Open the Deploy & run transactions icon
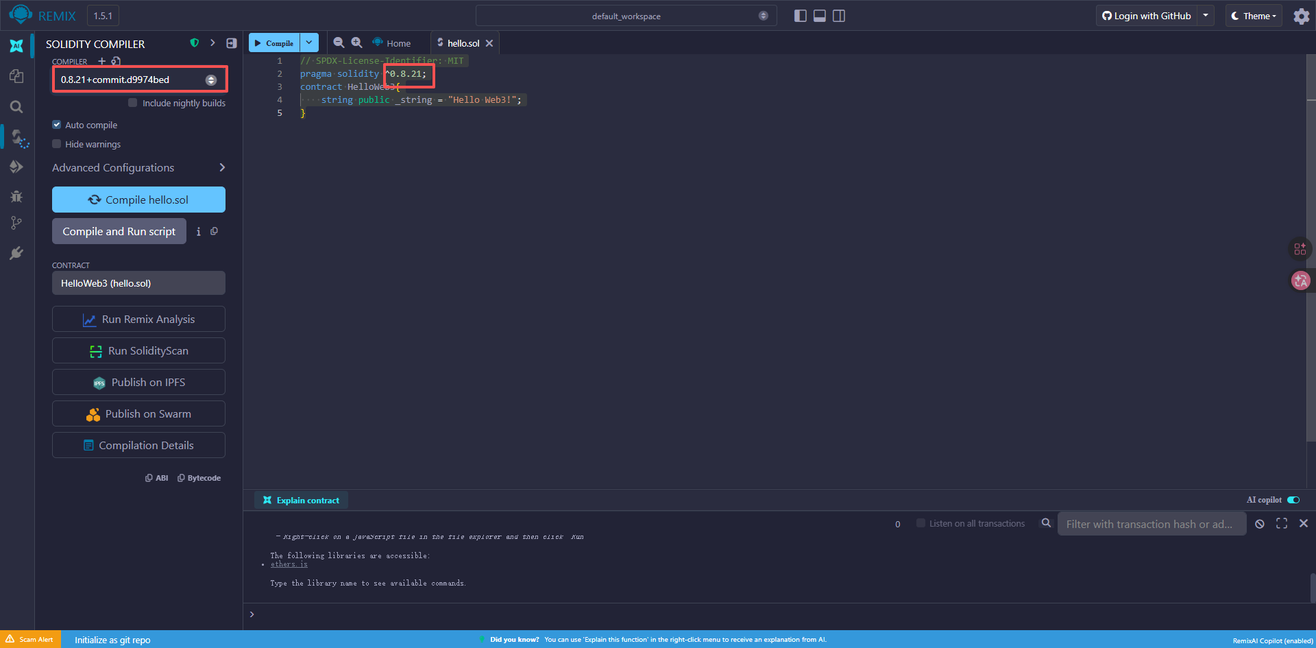This screenshot has height=648, width=1316. [x=16, y=167]
